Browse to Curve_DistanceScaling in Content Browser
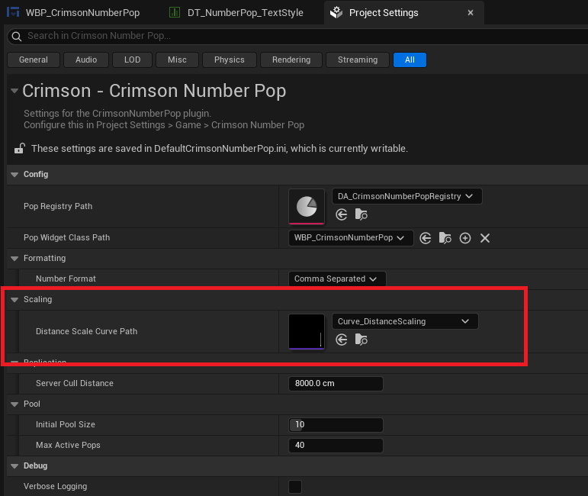Screen dimensions: 588x496 pos(361,340)
